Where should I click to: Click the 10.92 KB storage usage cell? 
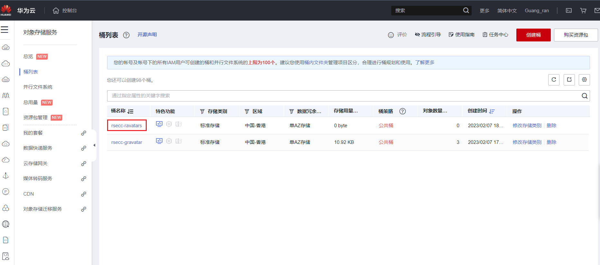tap(344, 142)
